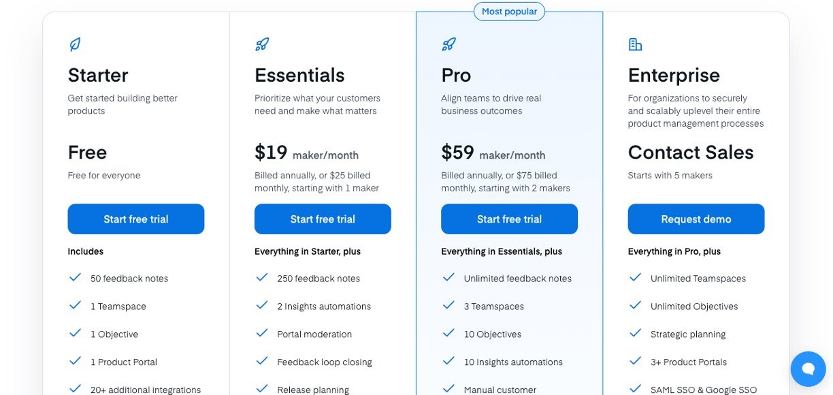The width and height of the screenshot is (833, 395).
Task: Click the Essentials plan rocket icon
Action: (x=262, y=45)
